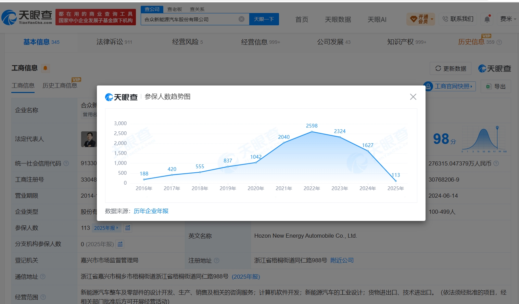Click the 2019年 data point 837
The image size is (519, 304).
(228, 167)
